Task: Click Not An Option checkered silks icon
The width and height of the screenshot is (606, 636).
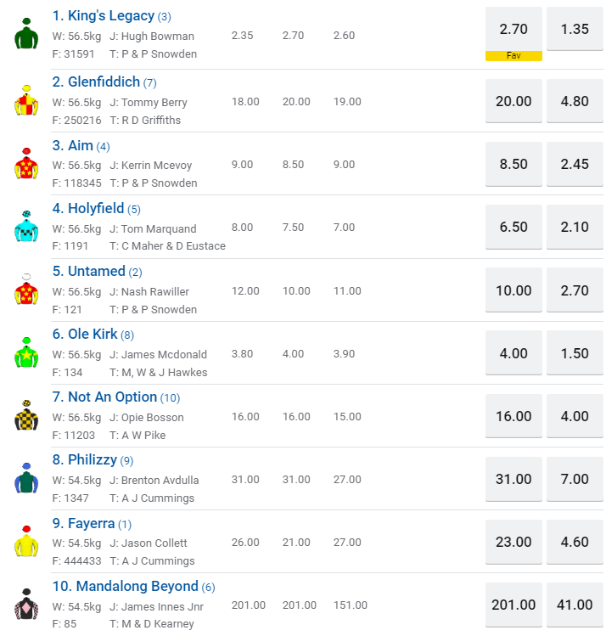Action: [x=26, y=415]
